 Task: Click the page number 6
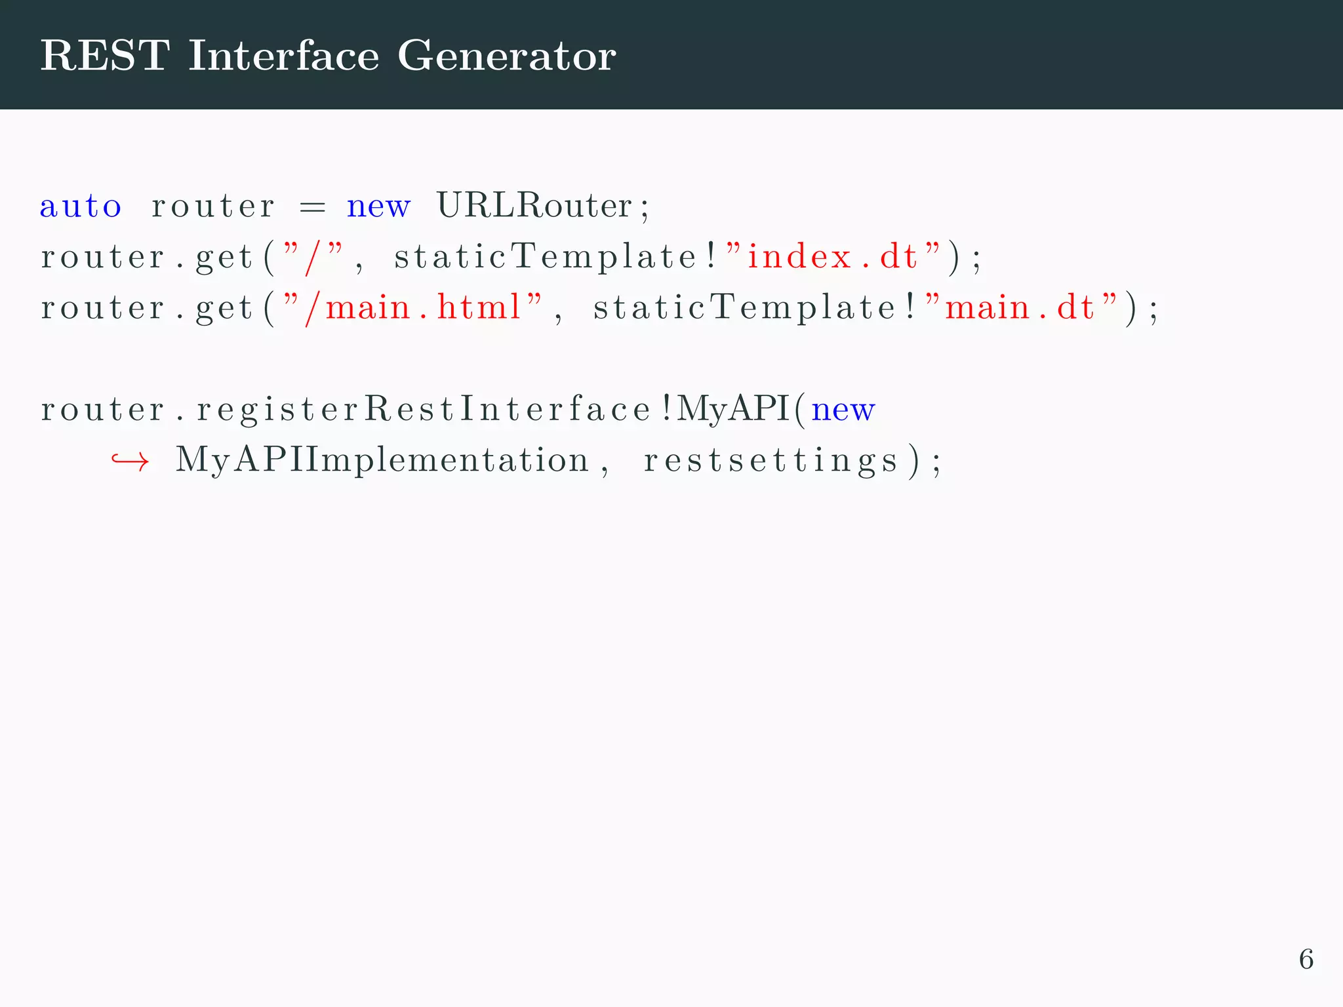point(1306,959)
